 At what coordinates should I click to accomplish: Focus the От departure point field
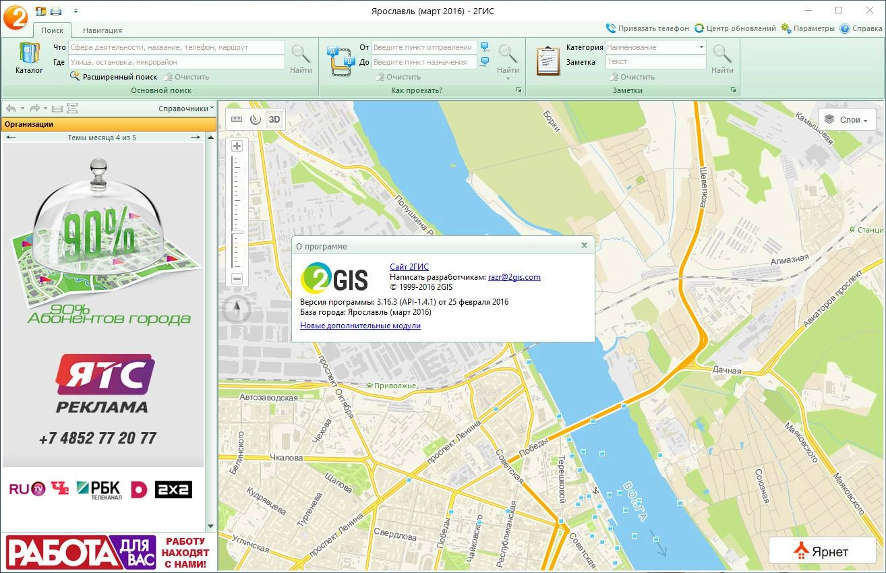[x=424, y=47]
